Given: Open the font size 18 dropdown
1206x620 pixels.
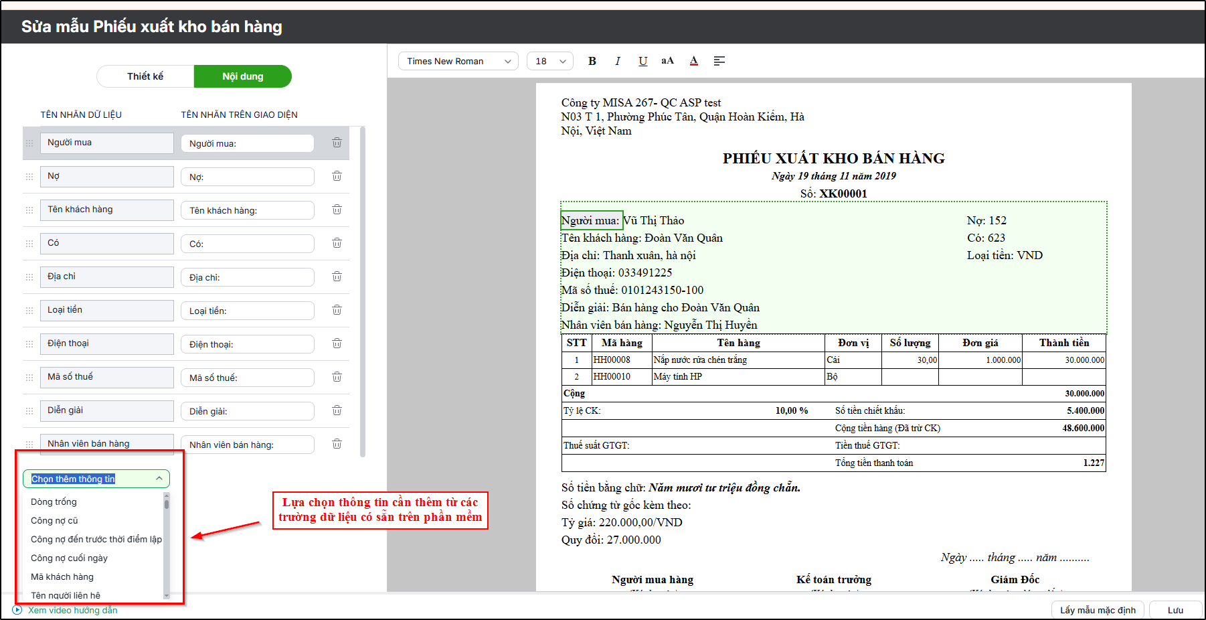Looking at the screenshot, I should (x=550, y=61).
